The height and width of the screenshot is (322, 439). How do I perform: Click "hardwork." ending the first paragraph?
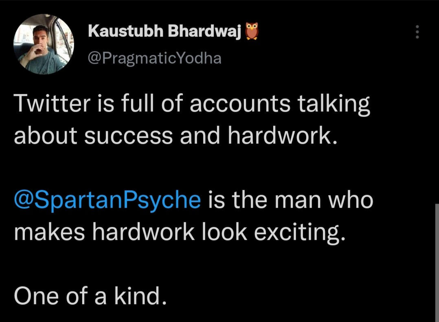283,136
